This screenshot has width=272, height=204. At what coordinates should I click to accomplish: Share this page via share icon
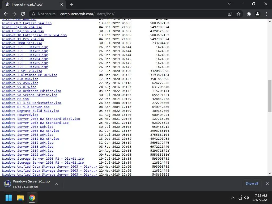[x=230, y=14]
